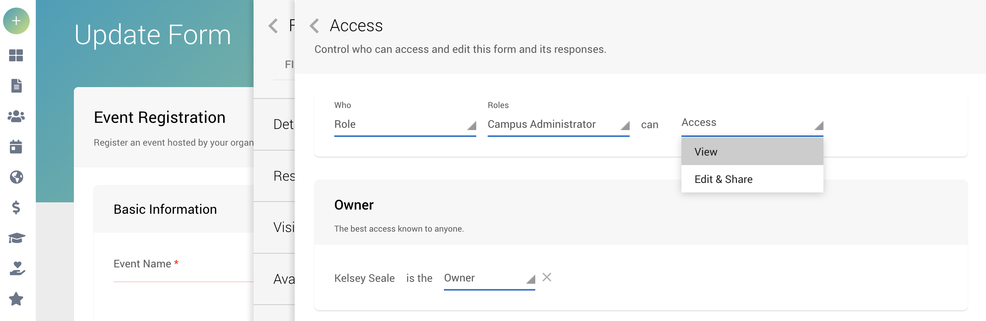The height and width of the screenshot is (321, 986).
Task: Open Kelsey Seale's Owner role dropdown
Action: pyautogui.click(x=489, y=278)
